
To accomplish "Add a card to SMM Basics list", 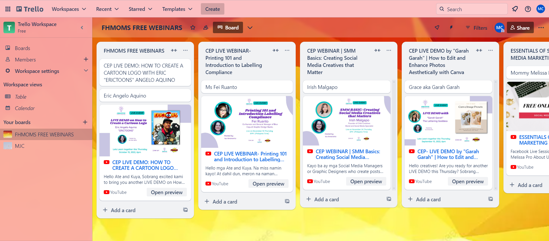I will click(x=322, y=199).
